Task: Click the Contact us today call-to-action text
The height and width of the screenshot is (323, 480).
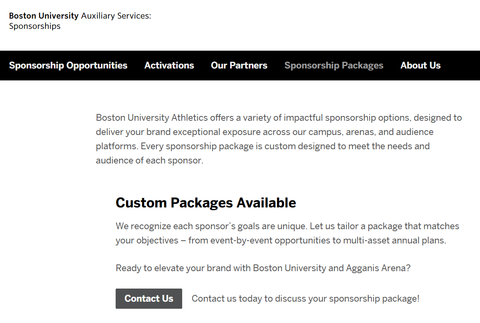Action: point(305,298)
